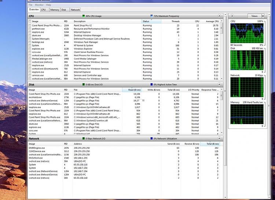Switch to the CPU tab
The width and height of the screenshot is (275, 200).
44,10
